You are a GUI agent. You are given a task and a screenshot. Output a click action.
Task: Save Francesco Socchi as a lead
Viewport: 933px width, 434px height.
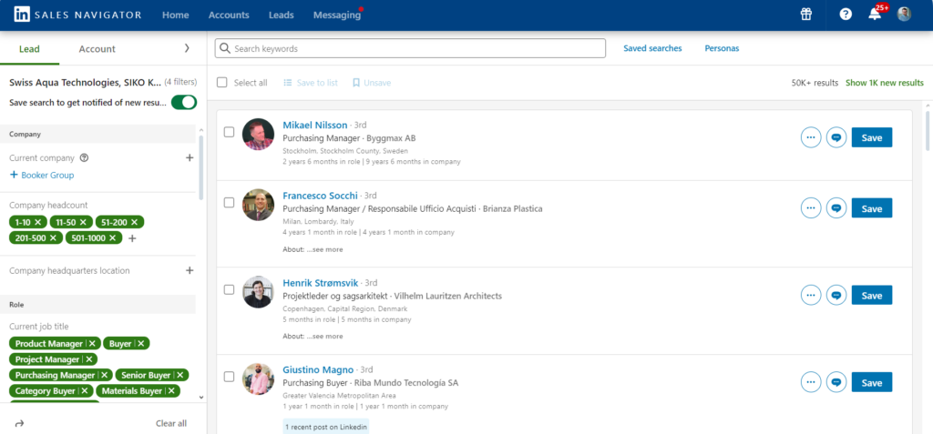[x=872, y=208]
